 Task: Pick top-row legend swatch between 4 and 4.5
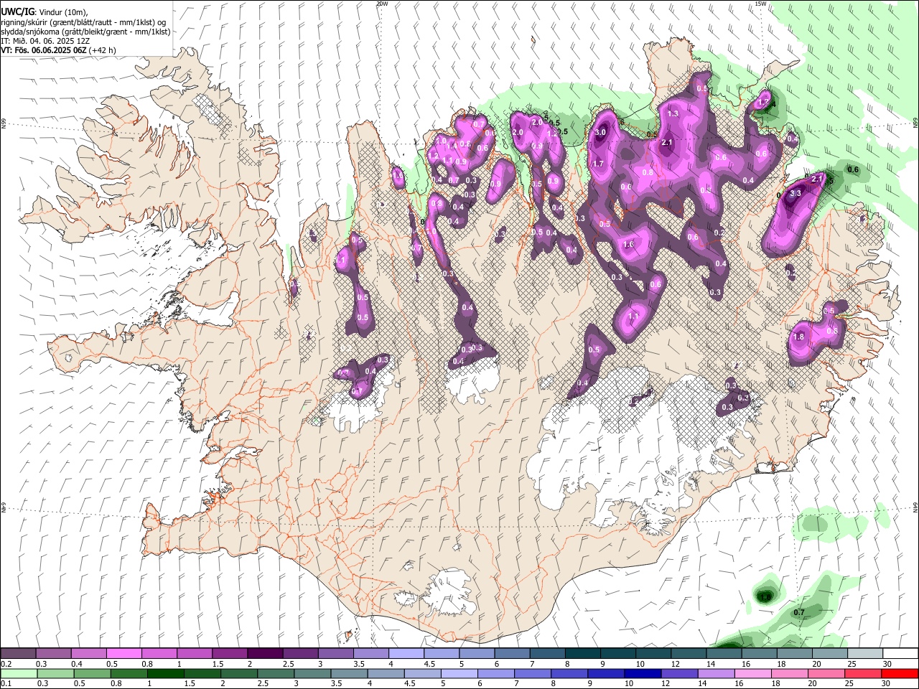pyautogui.click(x=406, y=654)
